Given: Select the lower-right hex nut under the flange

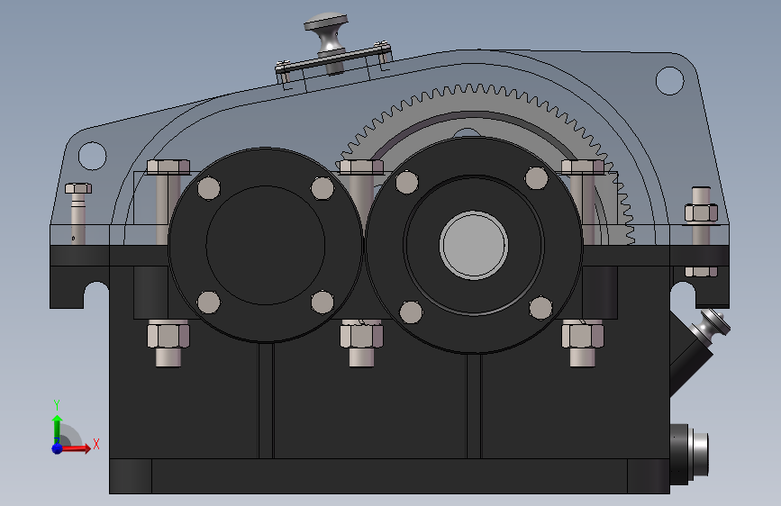Looking at the screenshot, I should pos(582,335).
